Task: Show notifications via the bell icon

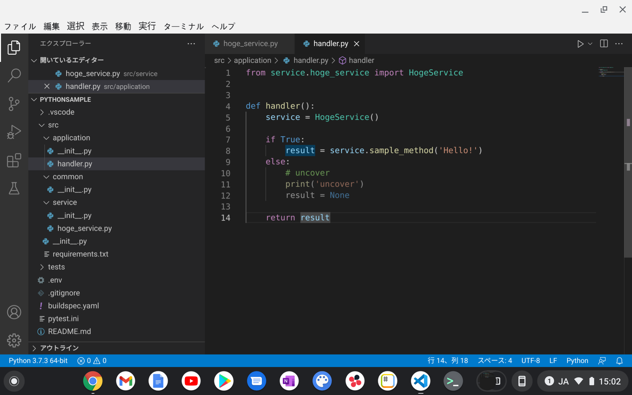Action: 620,360
